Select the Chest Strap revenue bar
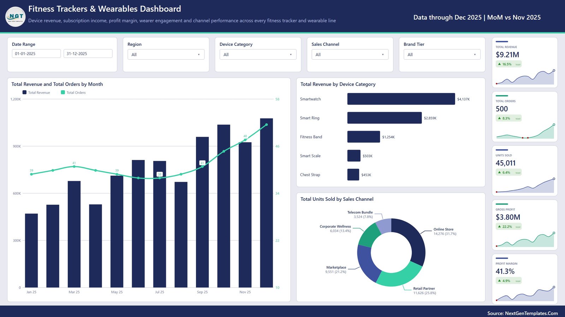565x317 pixels. click(353, 175)
